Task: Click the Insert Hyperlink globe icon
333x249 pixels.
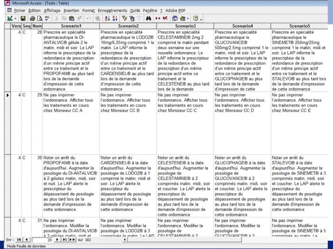Action: tap(98, 19)
